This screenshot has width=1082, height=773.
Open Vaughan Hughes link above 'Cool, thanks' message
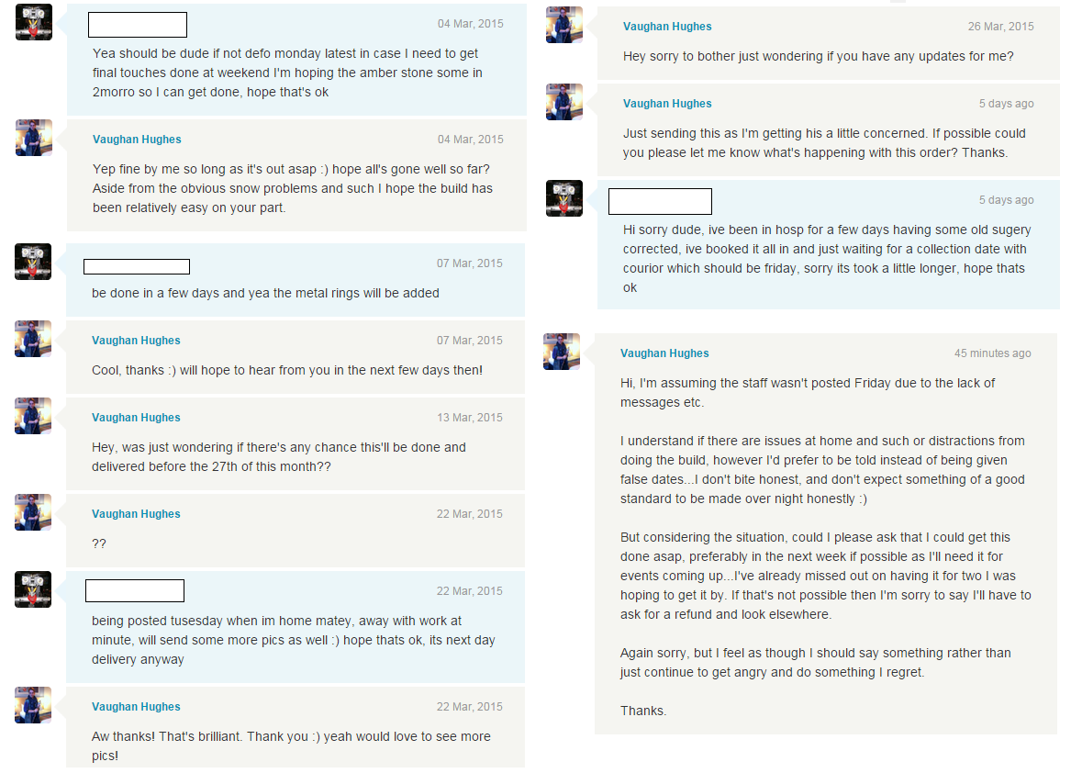click(x=136, y=341)
